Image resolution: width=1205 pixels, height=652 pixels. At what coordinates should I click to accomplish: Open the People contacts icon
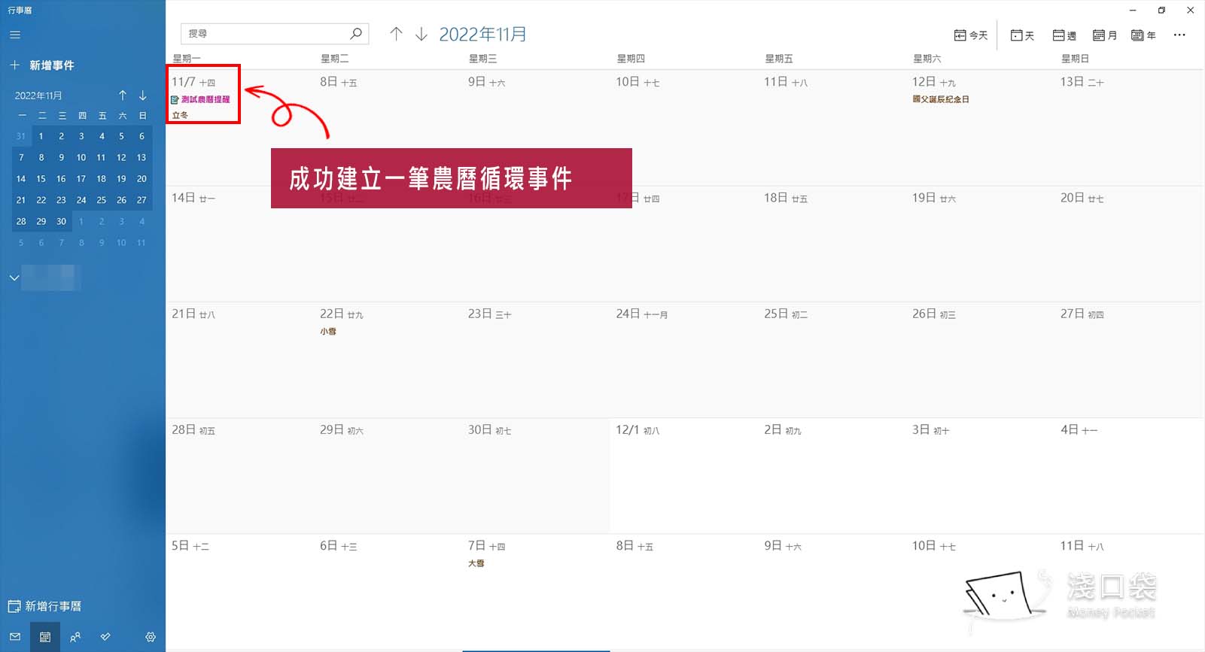click(75, 637)
